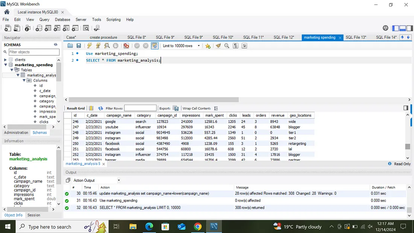The width and height of the screenshot is (414, 233).
Task: Collapse the Tables node
Action: (12, 70)
